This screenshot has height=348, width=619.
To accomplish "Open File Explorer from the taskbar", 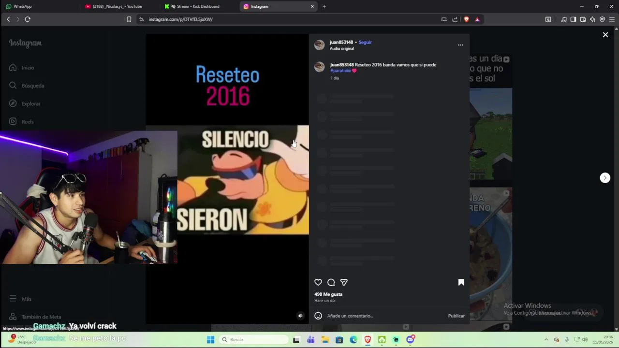I will (x=325, y=340).
